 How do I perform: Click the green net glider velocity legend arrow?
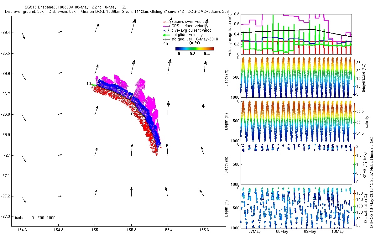tap(166, 35)
